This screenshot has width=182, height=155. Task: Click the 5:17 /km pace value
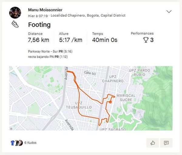[71, 40]
